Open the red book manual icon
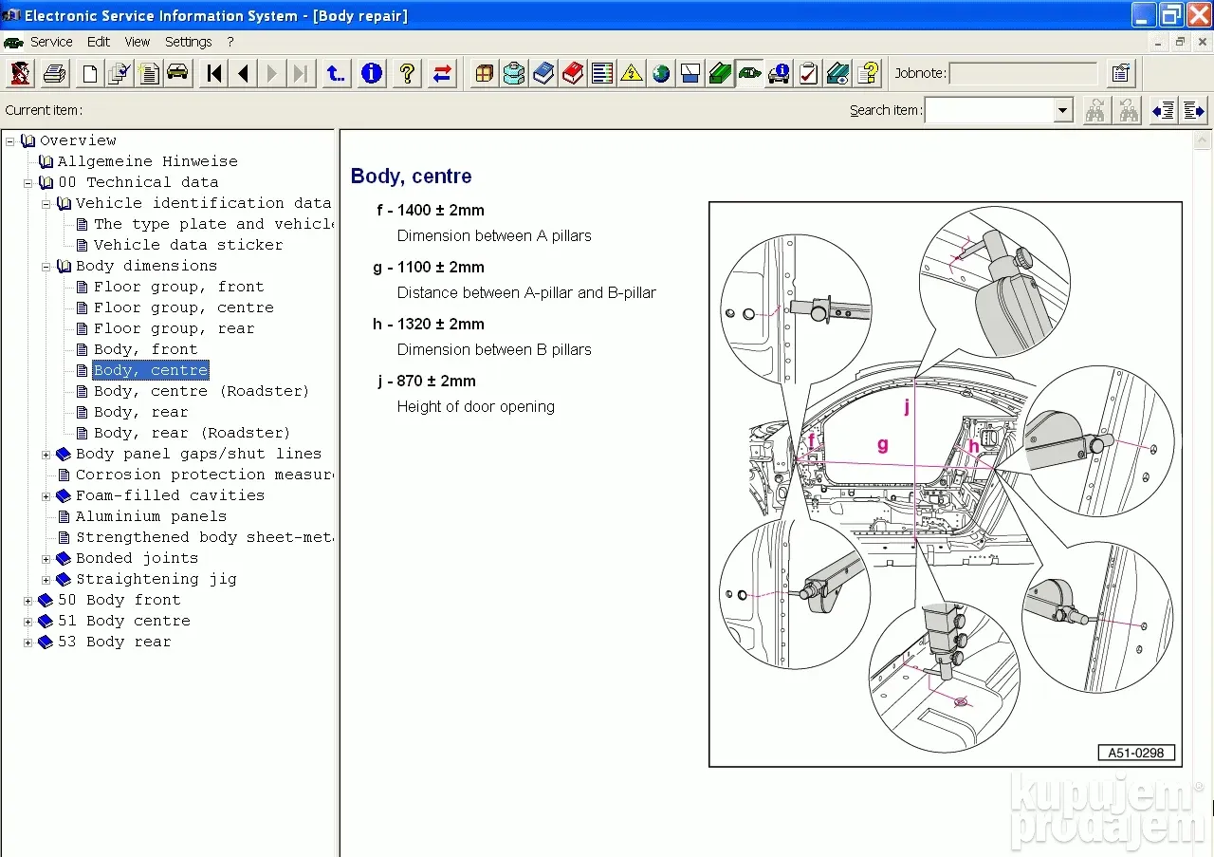 click(573, 73)
